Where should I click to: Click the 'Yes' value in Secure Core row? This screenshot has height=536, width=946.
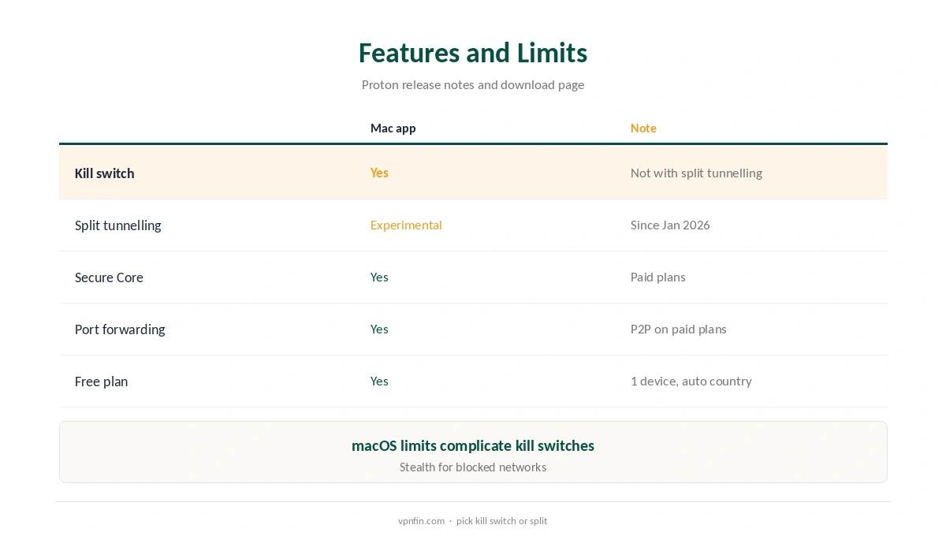click(x=379, y=277)
